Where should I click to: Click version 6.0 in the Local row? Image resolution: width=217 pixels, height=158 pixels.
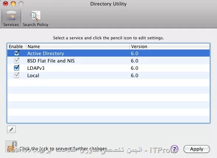tap(134, 76)
